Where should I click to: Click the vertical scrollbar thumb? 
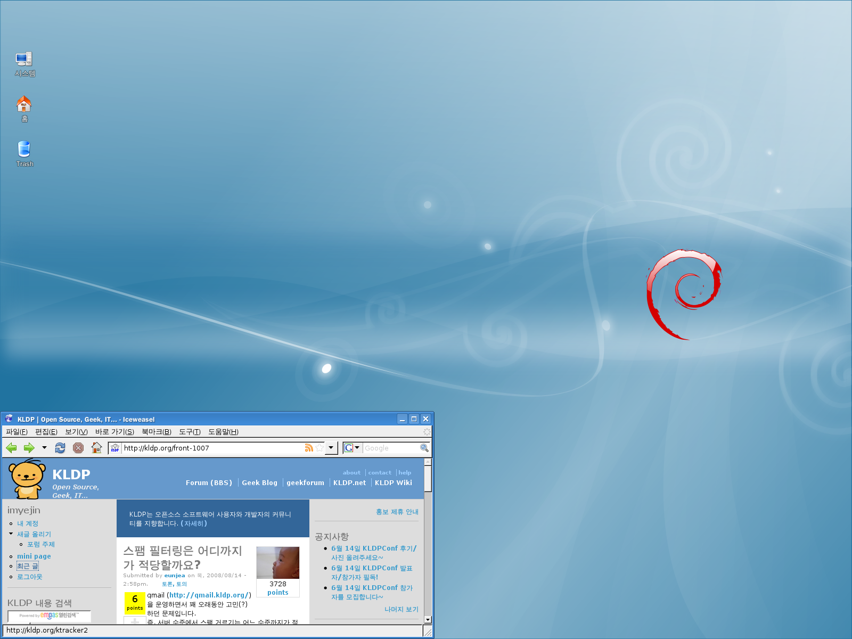pos(428,479)
